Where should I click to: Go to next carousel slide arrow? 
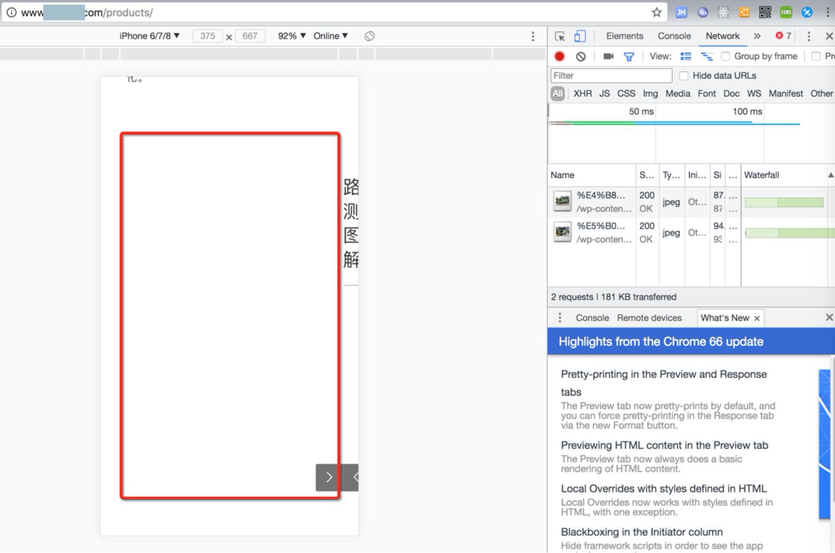click(x=329, y=477)
